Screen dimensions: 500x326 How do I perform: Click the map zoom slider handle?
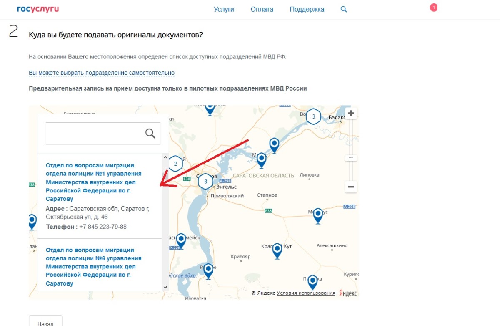pyautogui.click(x=351, y=158)
